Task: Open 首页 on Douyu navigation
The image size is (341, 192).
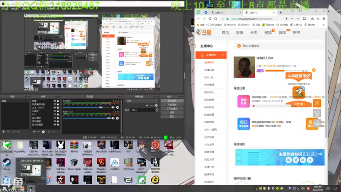Action: tap(225, 33)
